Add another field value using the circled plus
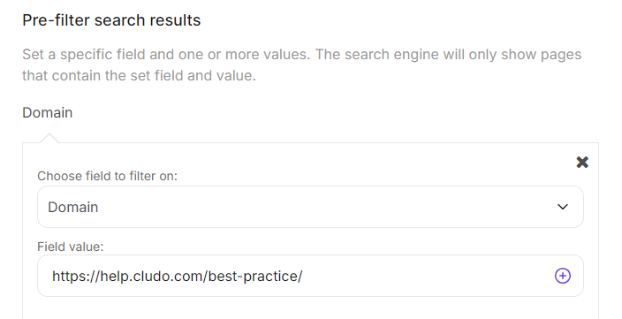Screen dimensions: 622x319 pos(563,276)
